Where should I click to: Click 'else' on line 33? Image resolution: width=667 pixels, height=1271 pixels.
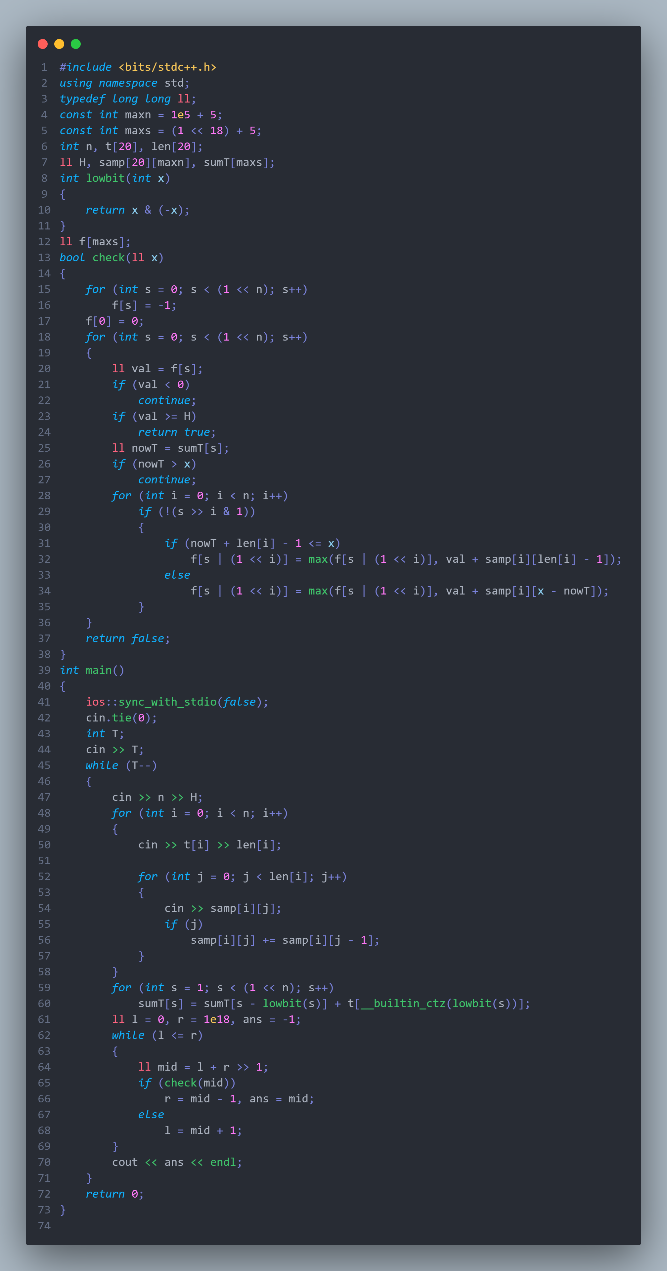177,575
